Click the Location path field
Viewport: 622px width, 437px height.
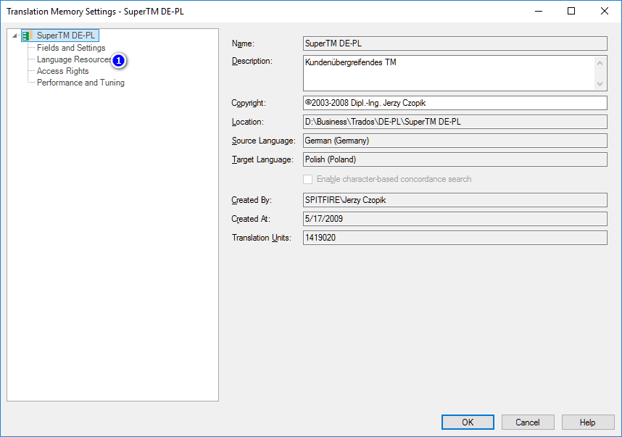coord(455,122)
